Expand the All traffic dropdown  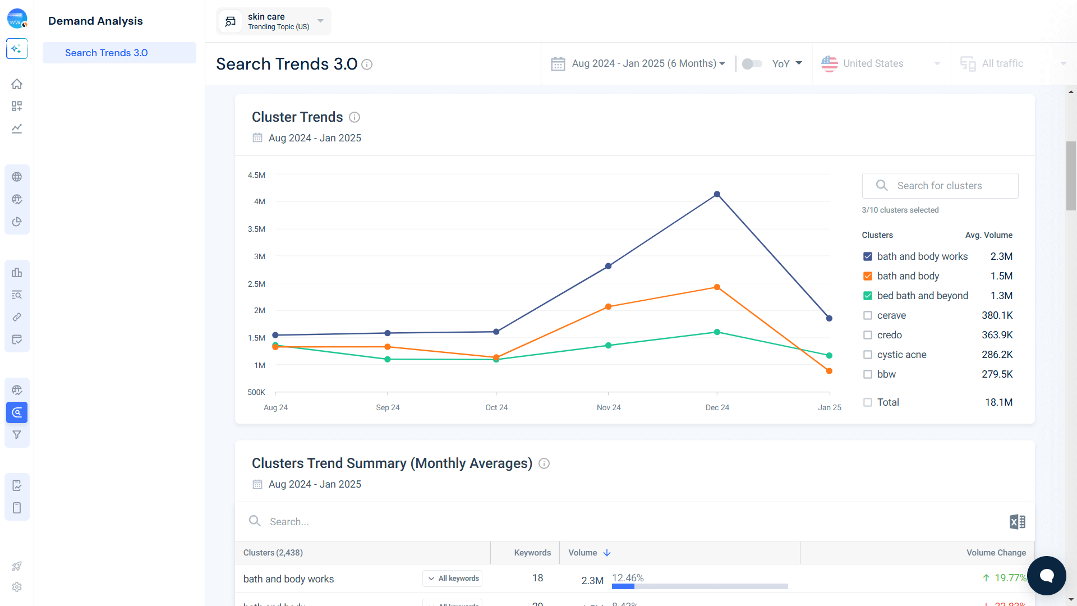tap(1065, 63)
